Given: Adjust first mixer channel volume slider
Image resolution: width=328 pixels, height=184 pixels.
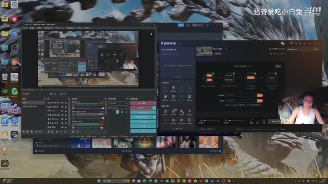Looking at the screenshot, I should tap(90, 108).
